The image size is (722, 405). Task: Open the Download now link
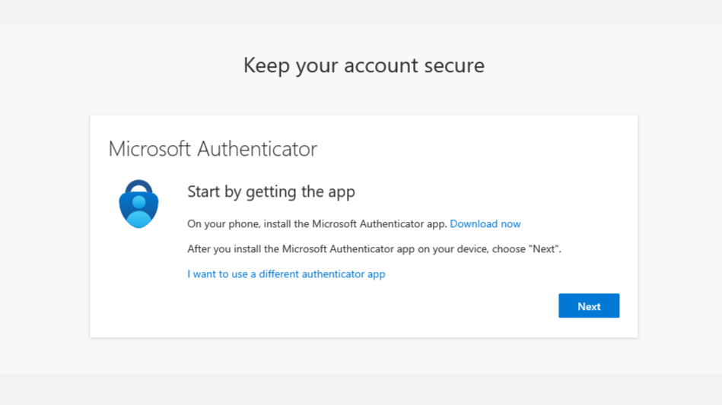485,224
